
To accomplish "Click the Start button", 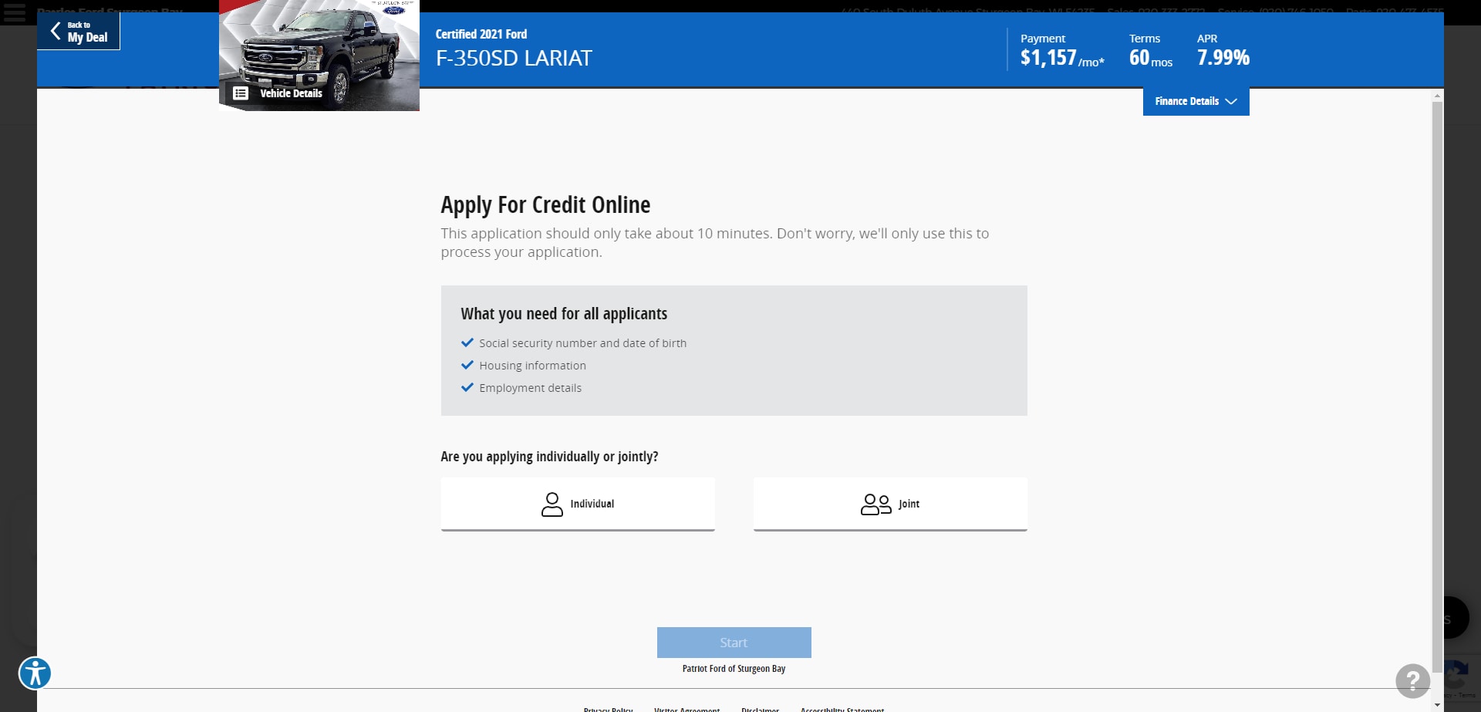I will coord(734,643).
